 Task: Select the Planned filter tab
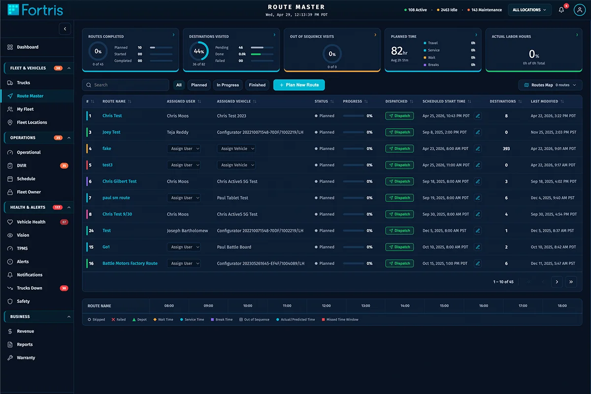(x=199, y=85)
